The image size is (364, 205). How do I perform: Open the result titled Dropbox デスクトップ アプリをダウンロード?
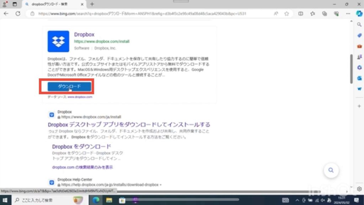pos(129,124)
